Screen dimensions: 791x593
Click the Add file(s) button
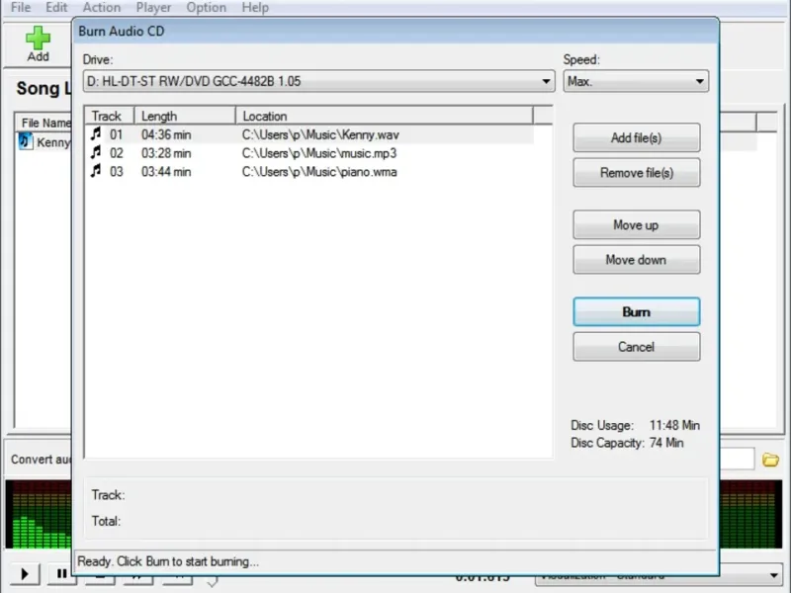click(x=636, y=137)
